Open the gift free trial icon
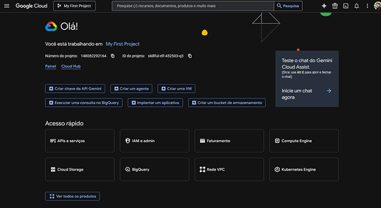The width and height of the screenshot is (381, 208). (x=335, y=6)
